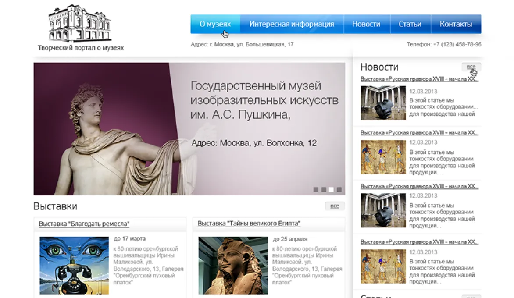Select the second slider dot indicator

[x=324, y=190]
